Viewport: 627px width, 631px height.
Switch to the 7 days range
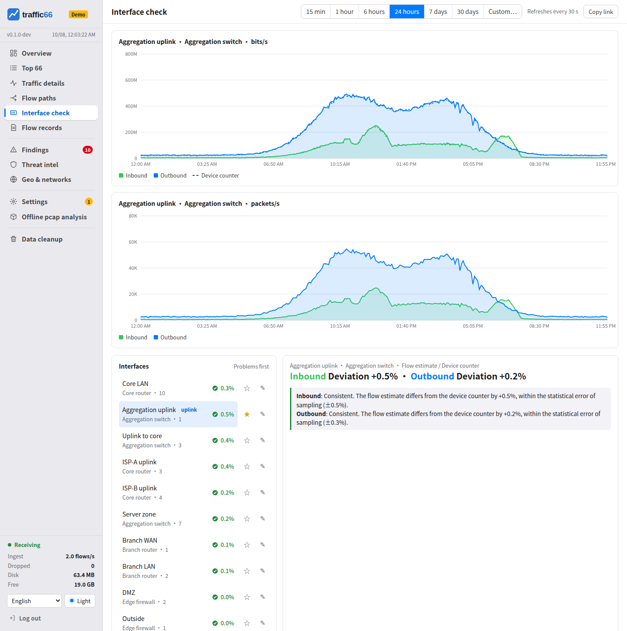point(438,12)
